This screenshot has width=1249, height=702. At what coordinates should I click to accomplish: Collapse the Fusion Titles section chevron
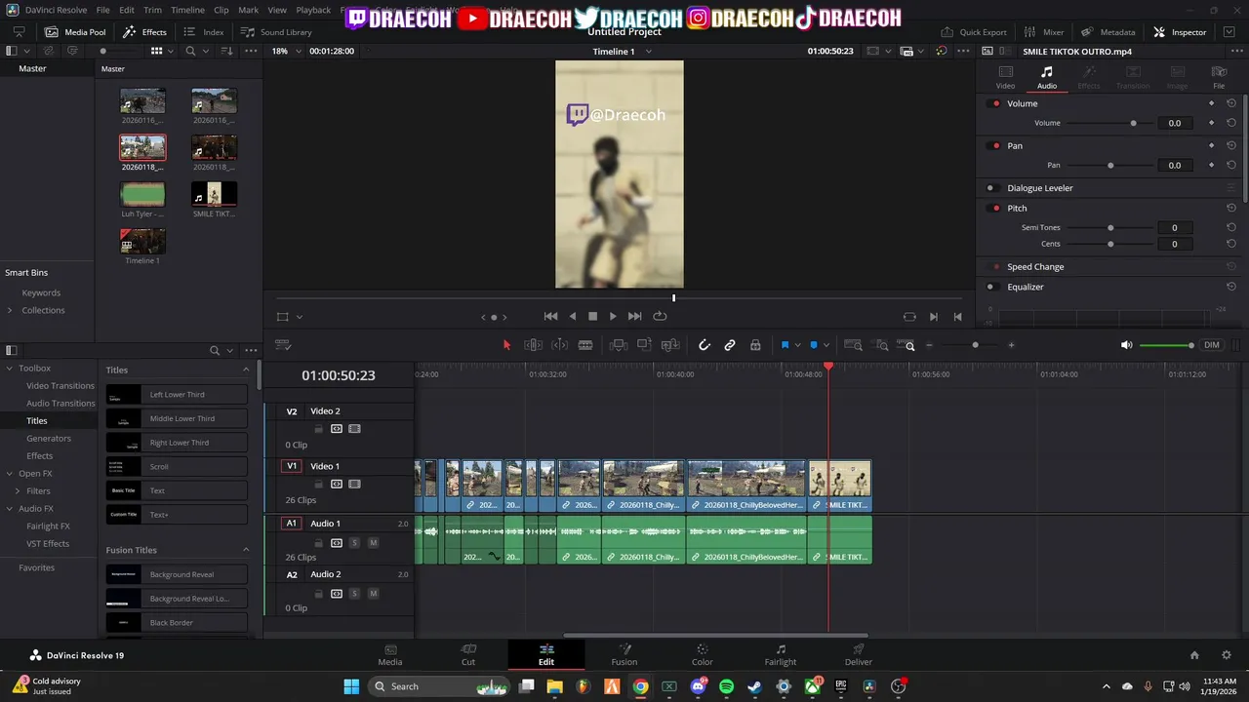pos(246,550)
